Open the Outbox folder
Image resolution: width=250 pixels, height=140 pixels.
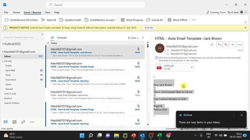tap(8, 98)
